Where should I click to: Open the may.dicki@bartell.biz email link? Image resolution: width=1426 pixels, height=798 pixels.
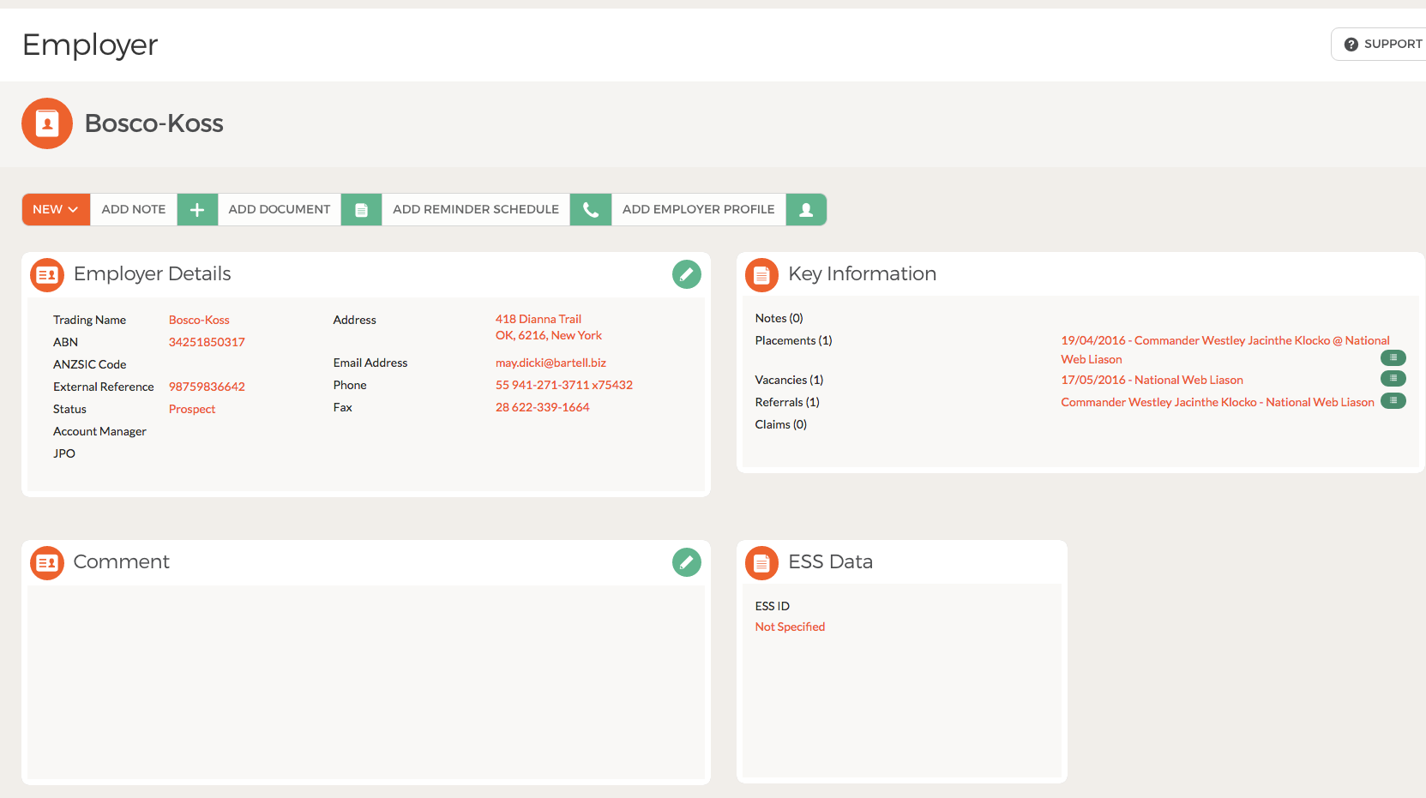[551, 363]
